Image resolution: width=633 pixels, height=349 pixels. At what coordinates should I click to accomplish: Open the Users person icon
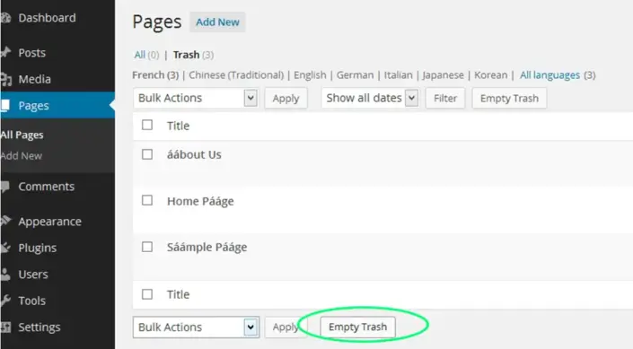(4, 275)
